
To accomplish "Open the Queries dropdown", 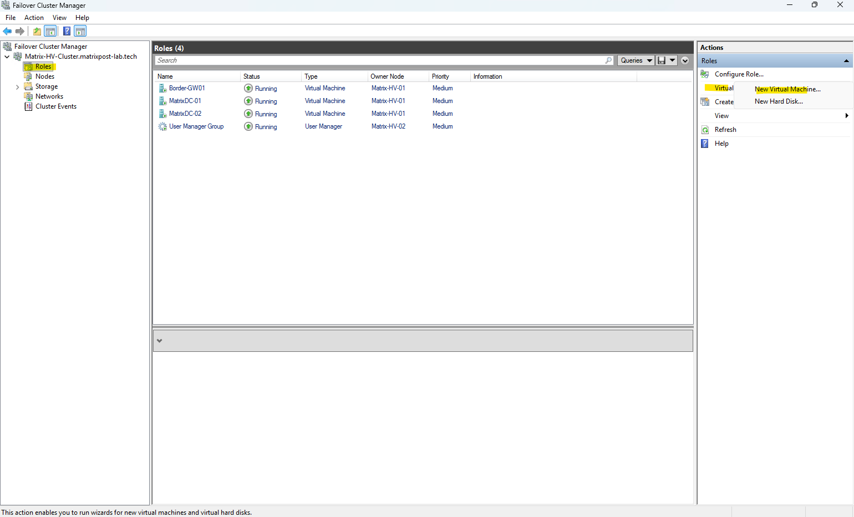I will tap(636, 60).
